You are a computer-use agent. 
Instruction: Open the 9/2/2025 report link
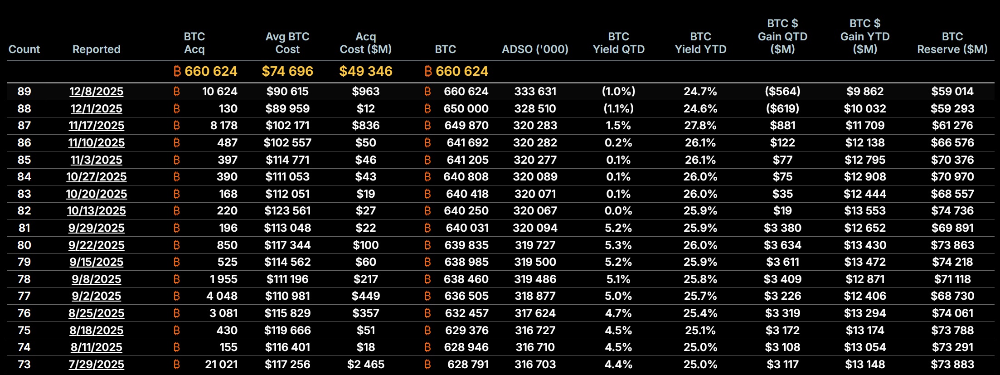96,296
